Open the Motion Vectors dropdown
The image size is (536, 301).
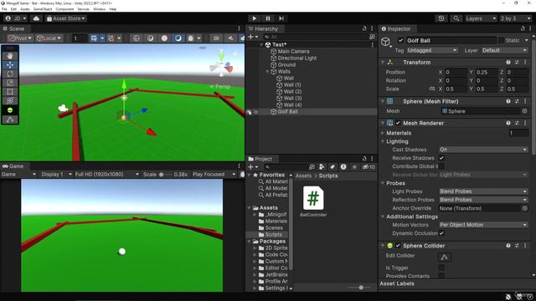click(483, 225)
